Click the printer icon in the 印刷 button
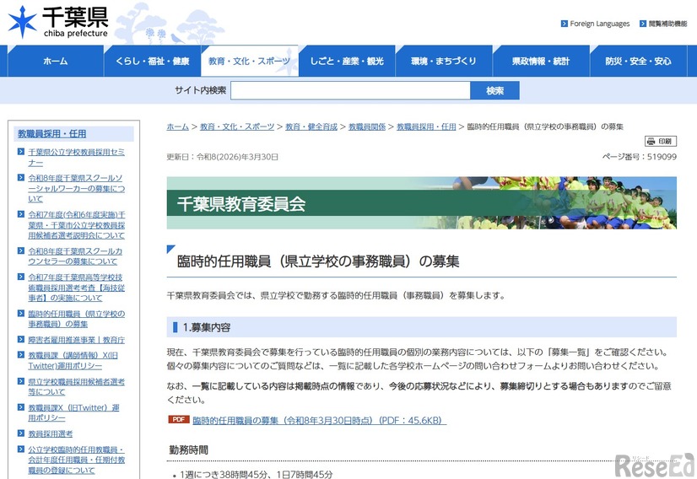The image size is (697, 479). [651, 142]
